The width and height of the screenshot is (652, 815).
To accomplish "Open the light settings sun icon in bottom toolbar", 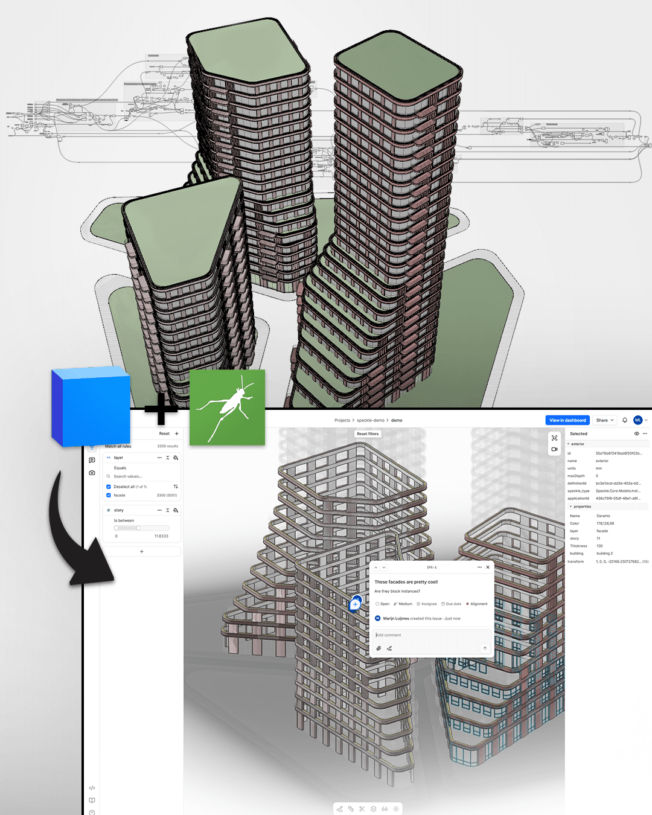I will 396,809.
